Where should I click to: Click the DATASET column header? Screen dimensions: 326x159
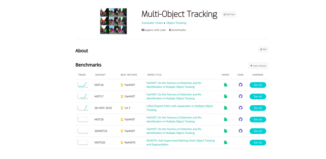100,75
